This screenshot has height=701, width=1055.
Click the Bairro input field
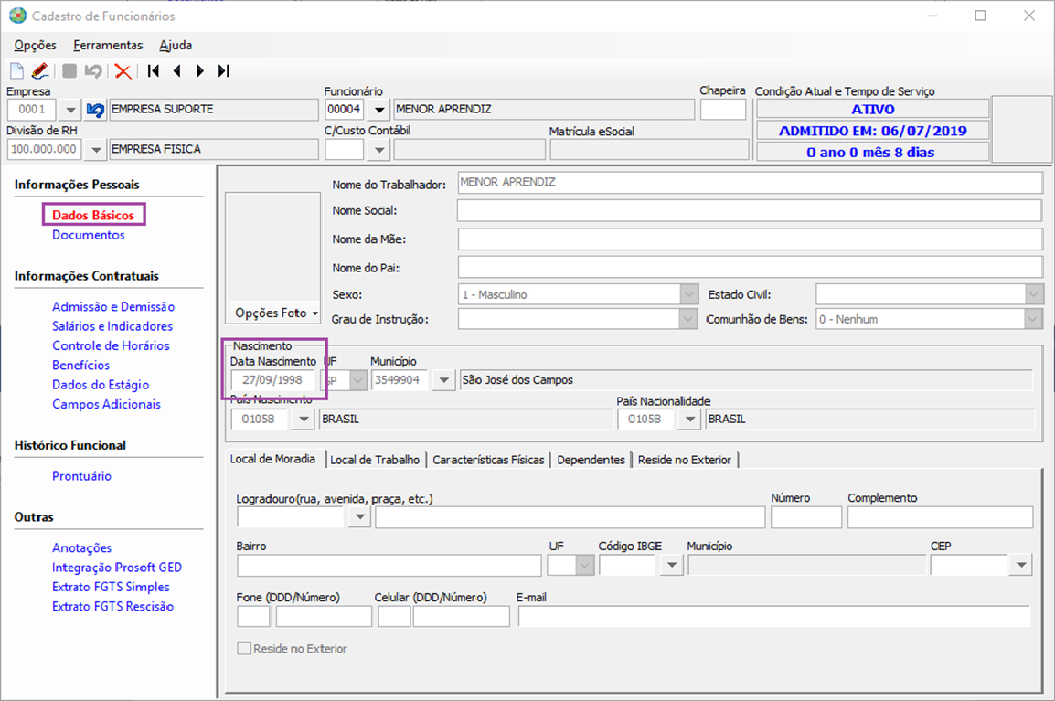[x=389, y=565]
